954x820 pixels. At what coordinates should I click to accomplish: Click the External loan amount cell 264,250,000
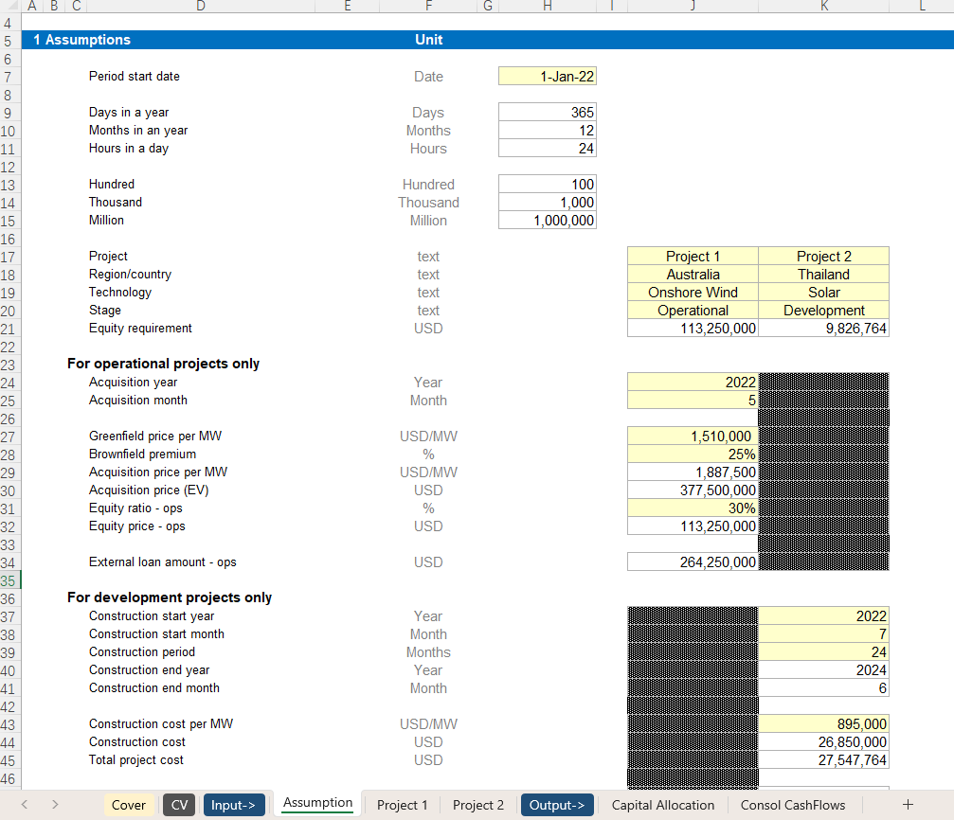(693, 562)
